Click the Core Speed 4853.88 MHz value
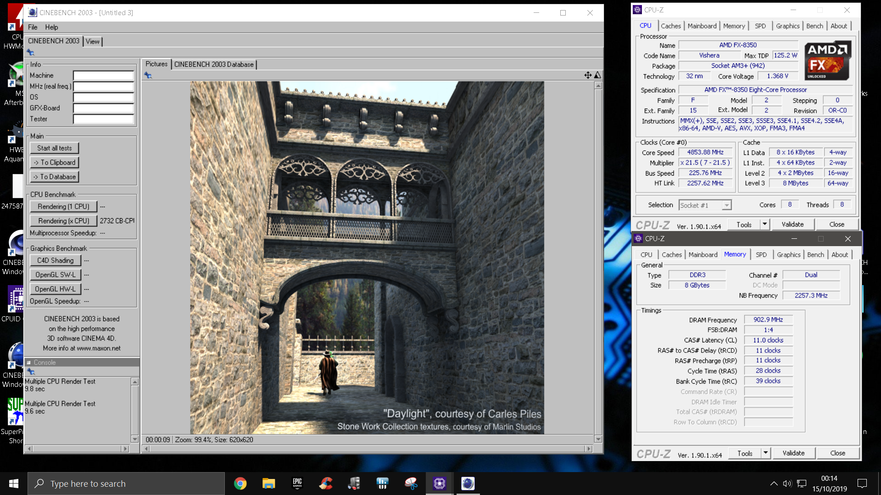 (x=705, y=152)
